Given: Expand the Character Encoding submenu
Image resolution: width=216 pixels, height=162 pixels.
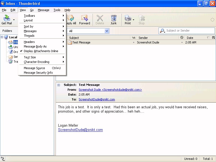Looking at the screenshot, I should pos(42,62).
